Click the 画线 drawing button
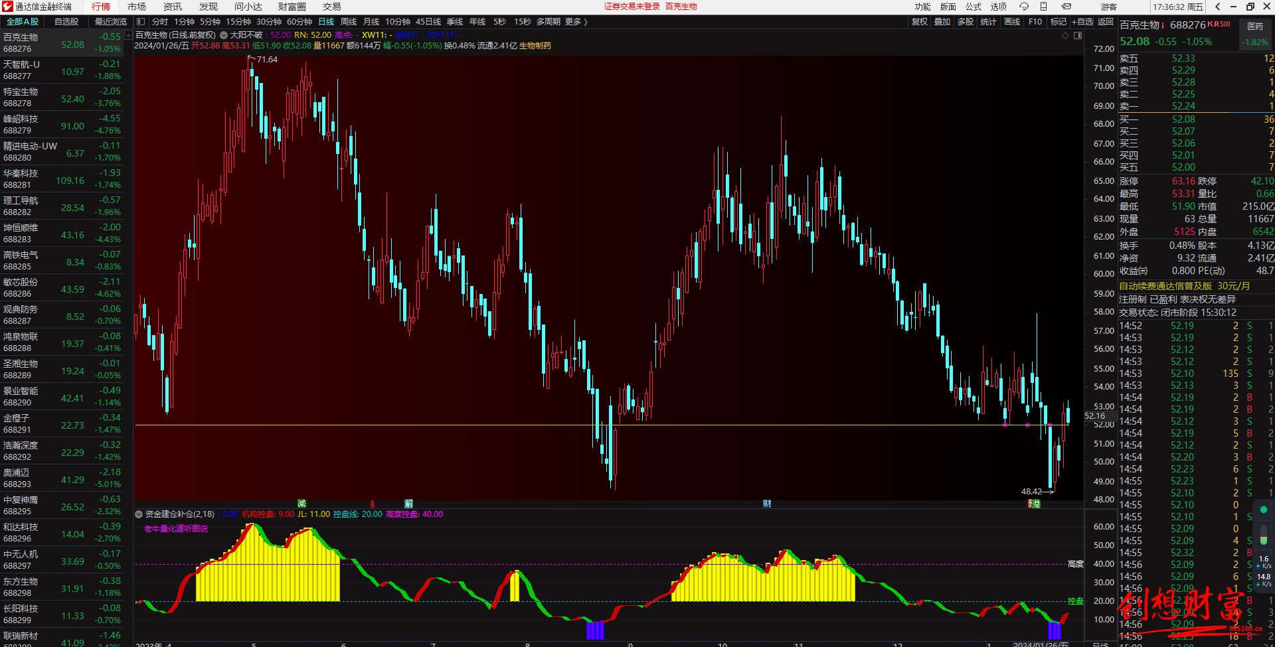Viewport: 1275px width, 647px height. click(x=1012, y=22)
